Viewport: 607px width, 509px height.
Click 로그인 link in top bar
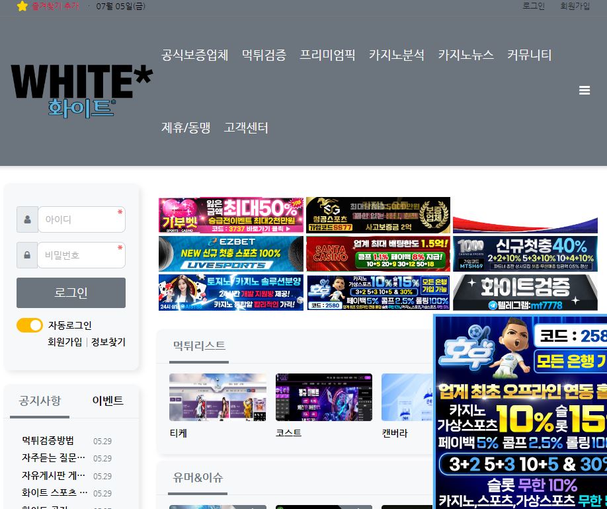[x=534, y=6]
